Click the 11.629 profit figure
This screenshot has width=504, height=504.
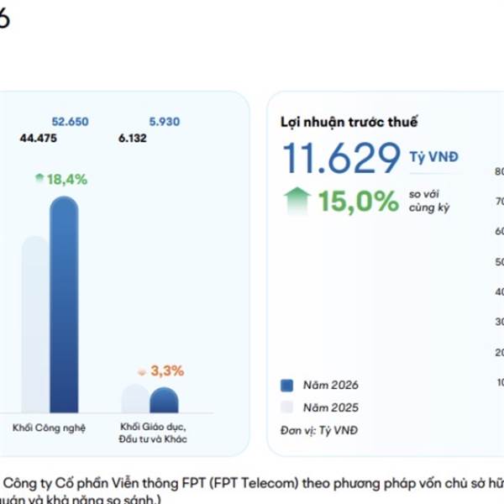coord(341,158)
